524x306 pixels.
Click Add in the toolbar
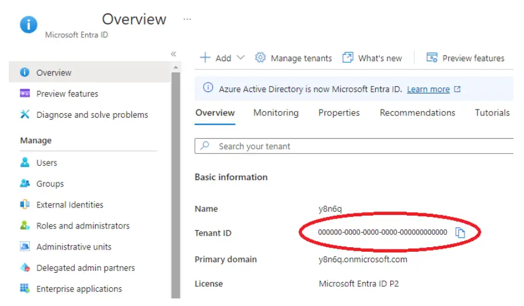[x=222, y=58]
